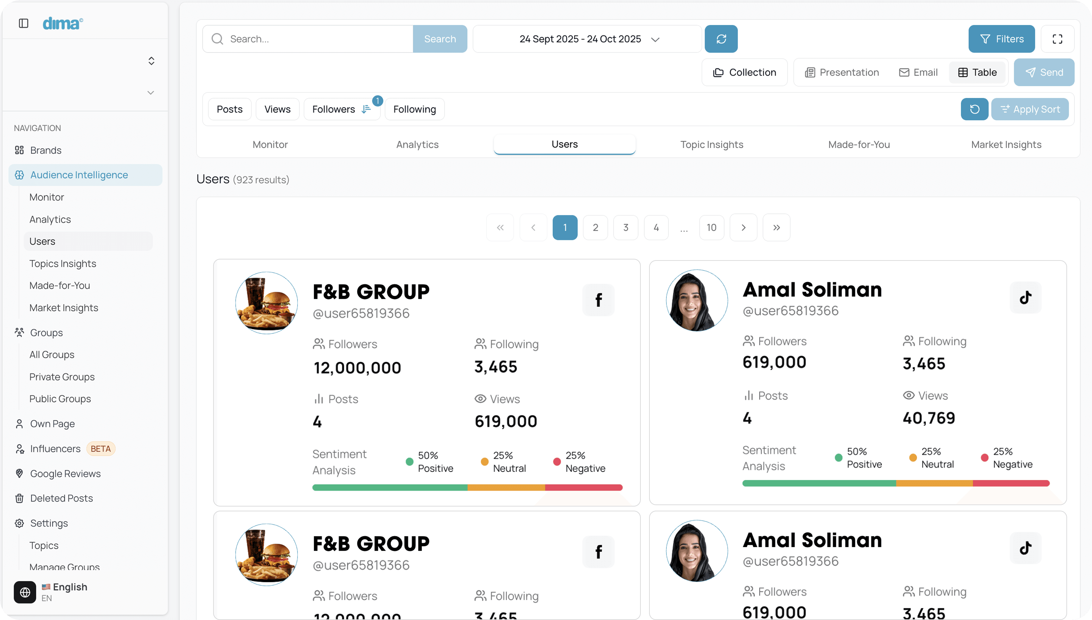Click F&B GROUP sentiment bar
The image size is (1092, 620).
pos(467,487)
